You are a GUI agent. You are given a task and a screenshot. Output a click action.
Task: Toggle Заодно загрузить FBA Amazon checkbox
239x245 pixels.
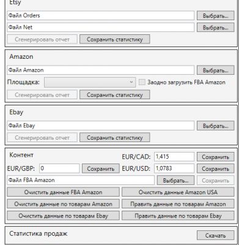(x=142, y=82)
